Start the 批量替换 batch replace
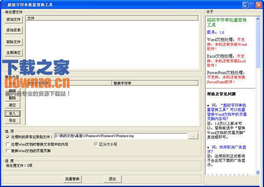The height and width of the screenshot is (187, 264). [x=73, y=179]
